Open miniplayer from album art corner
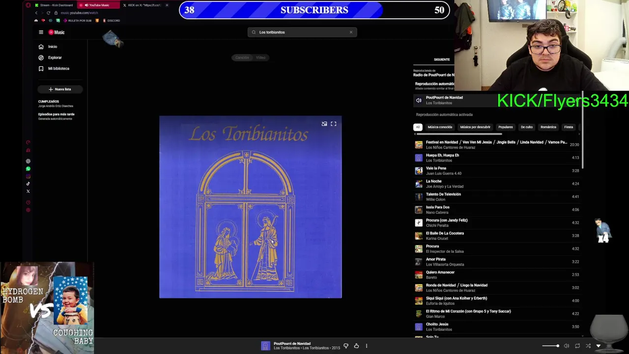629x354 pixels. (324, 124)
